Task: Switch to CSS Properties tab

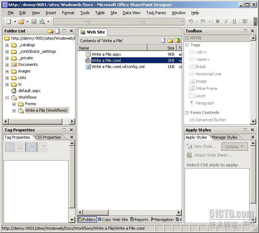Action: pyautogui.click(x=48, y=137)
